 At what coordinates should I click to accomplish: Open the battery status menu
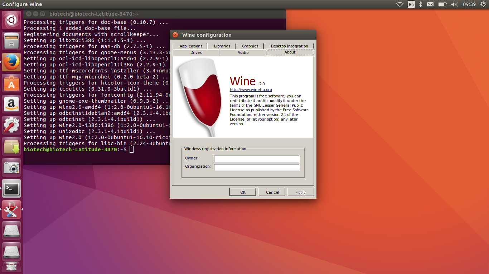pos(442,4)
